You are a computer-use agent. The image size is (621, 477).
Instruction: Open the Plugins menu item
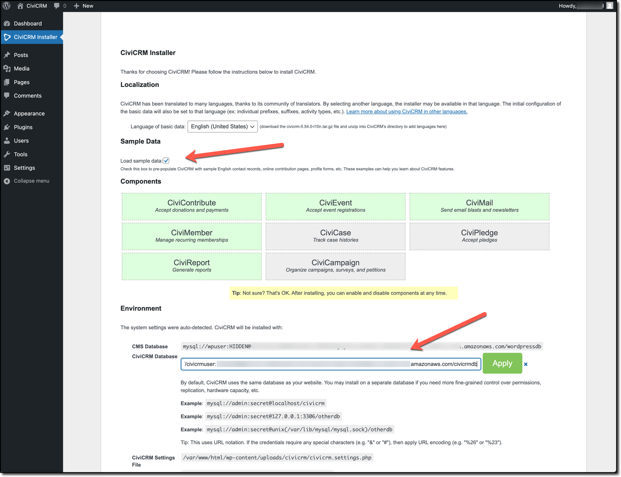point(23,127)
